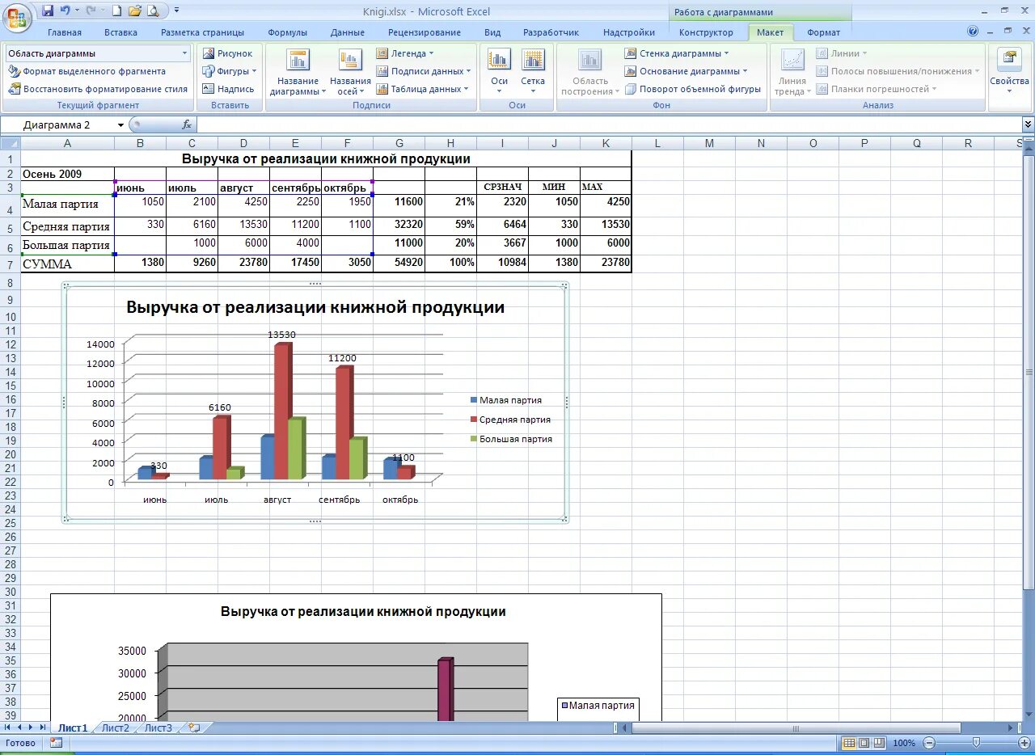Click the СРЗНАЧ header cell
Screen dimensions: 1035x755
pos(502,187)
